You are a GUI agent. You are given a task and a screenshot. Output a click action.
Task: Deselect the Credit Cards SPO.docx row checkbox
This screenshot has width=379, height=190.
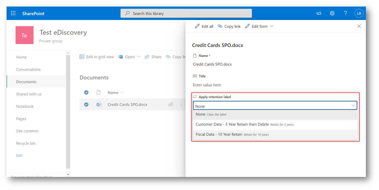coord(86,105)
